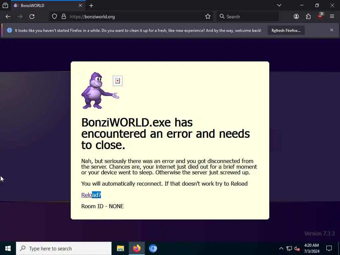This screenshot has width=340, height=255.
Task: Click the 'Type here to search' taskbar box
Action: pos(64,248)
